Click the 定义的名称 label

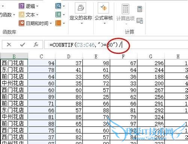pos(81,18)
